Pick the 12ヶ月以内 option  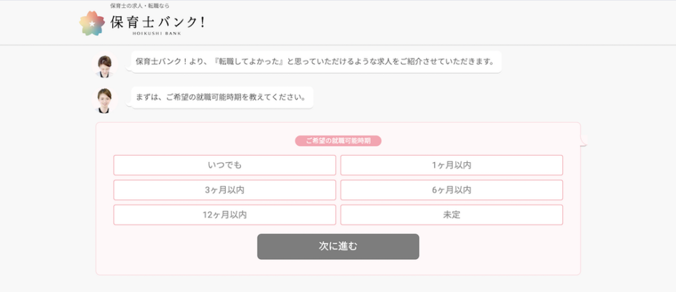[224, 215]
